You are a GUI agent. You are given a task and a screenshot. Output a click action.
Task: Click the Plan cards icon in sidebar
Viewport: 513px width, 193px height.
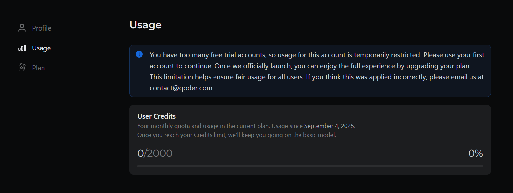point(22,68)
